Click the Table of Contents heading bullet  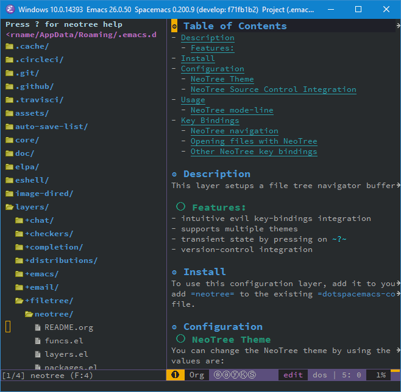pyautogui.click(x=174, y=26)
